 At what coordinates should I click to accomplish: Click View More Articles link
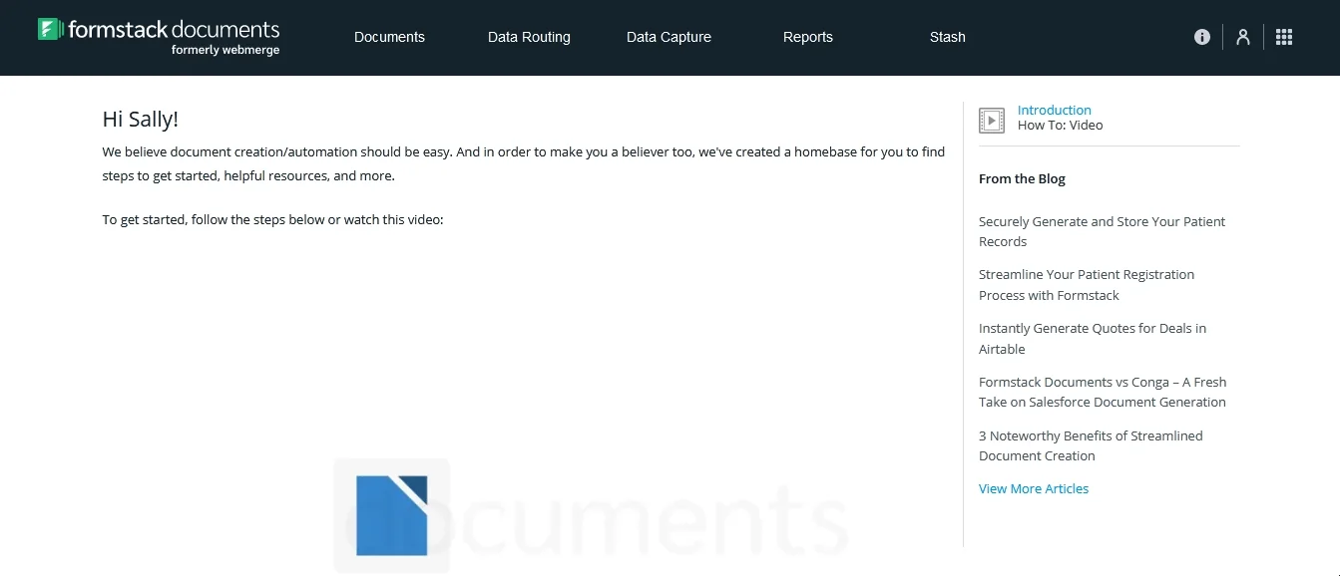pyautogui.click(x=1034, y=488)
